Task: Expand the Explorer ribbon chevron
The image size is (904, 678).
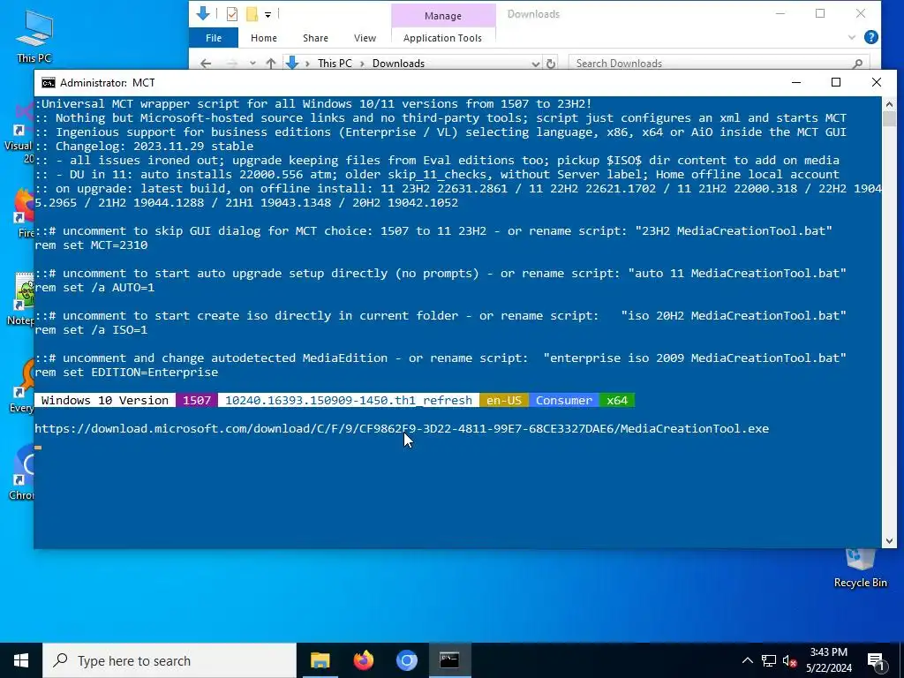Action: point(852,37)
